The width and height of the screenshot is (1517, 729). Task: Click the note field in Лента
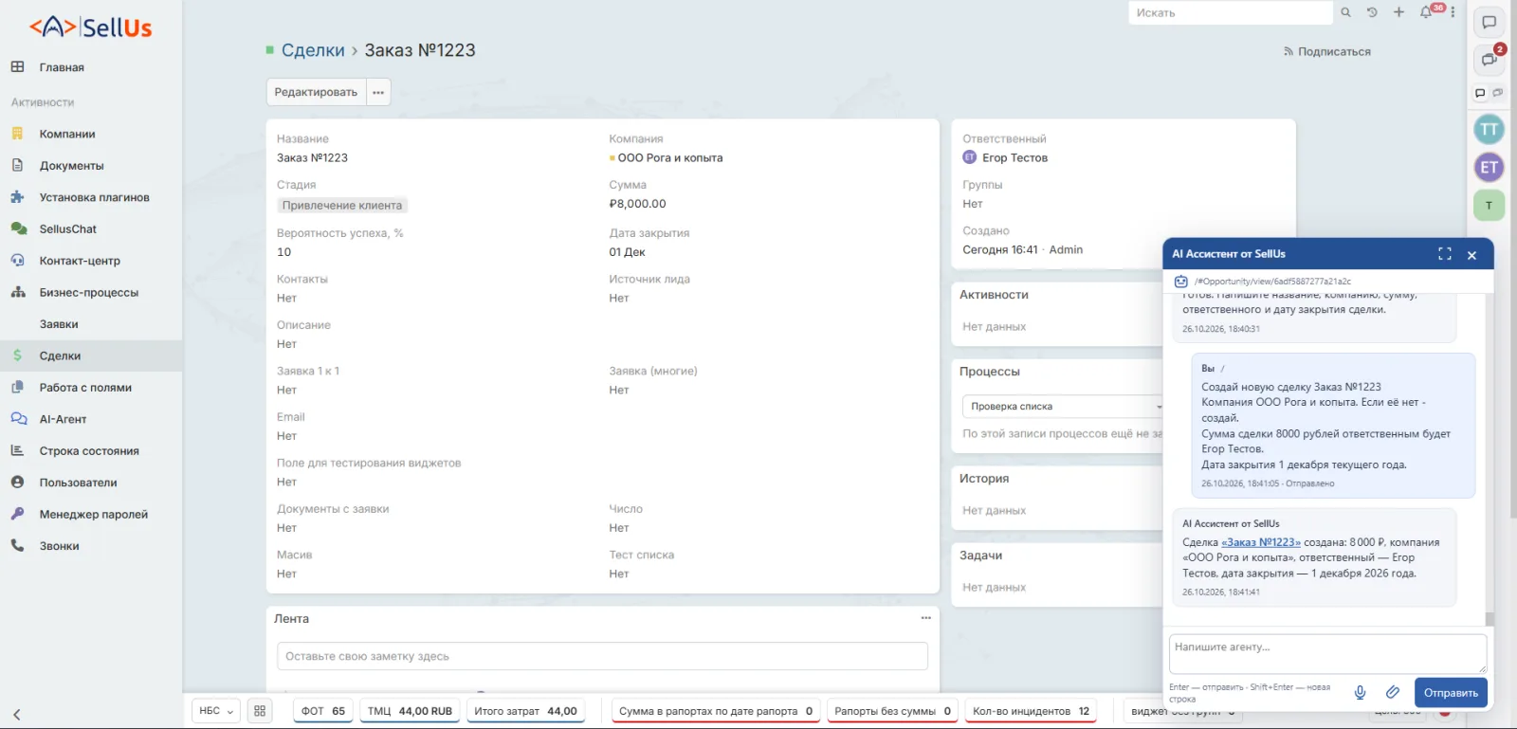pos(602,656)
